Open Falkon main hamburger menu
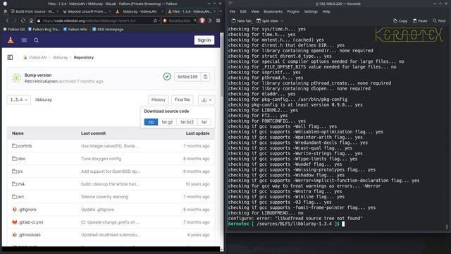 [218, 20]
